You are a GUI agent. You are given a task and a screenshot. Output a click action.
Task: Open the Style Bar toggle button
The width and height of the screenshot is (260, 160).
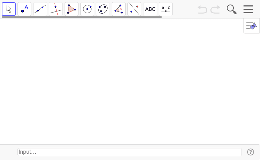pyautogui.click(x=251, y=26)
